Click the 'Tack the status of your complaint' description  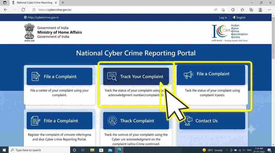click(212, 93)
